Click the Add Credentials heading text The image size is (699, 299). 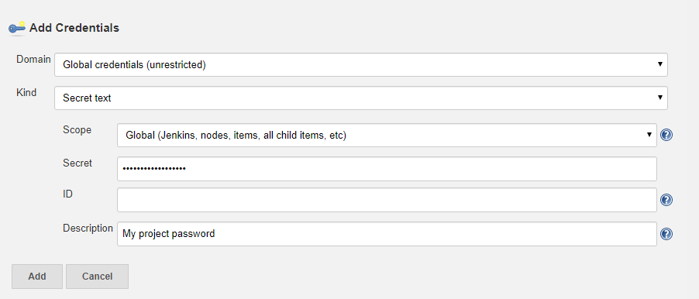click(74, 28)
